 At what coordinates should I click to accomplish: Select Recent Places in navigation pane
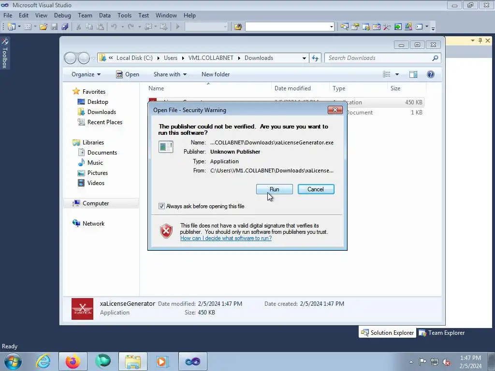coord(105,122)
